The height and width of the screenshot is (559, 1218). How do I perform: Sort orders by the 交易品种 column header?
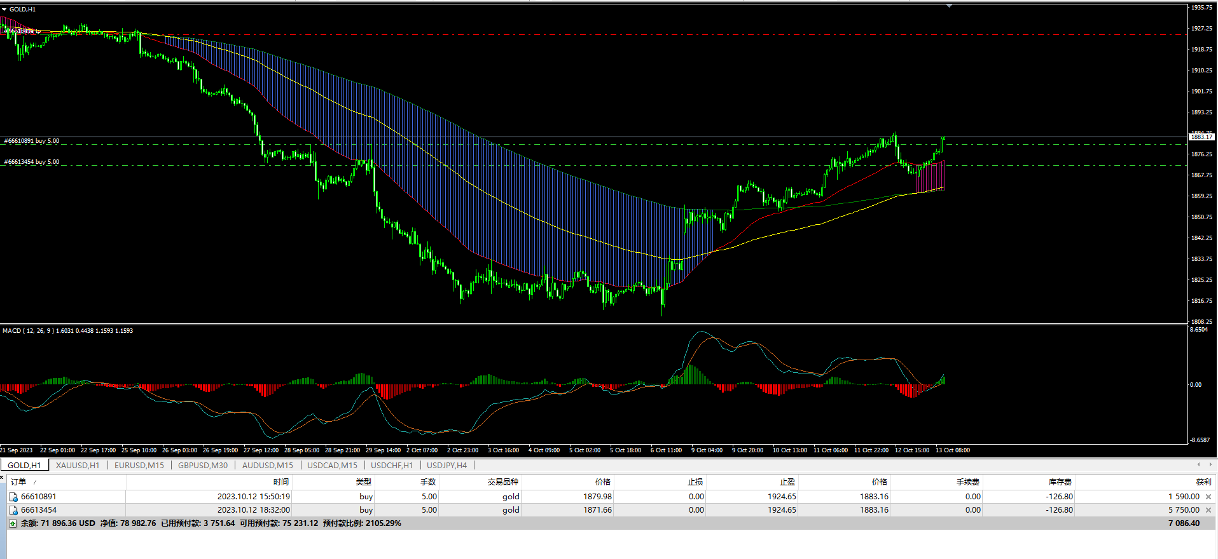503,482
